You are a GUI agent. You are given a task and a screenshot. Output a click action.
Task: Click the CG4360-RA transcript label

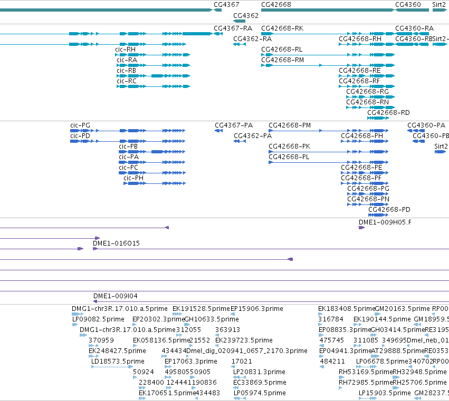[x=414, y=28]
